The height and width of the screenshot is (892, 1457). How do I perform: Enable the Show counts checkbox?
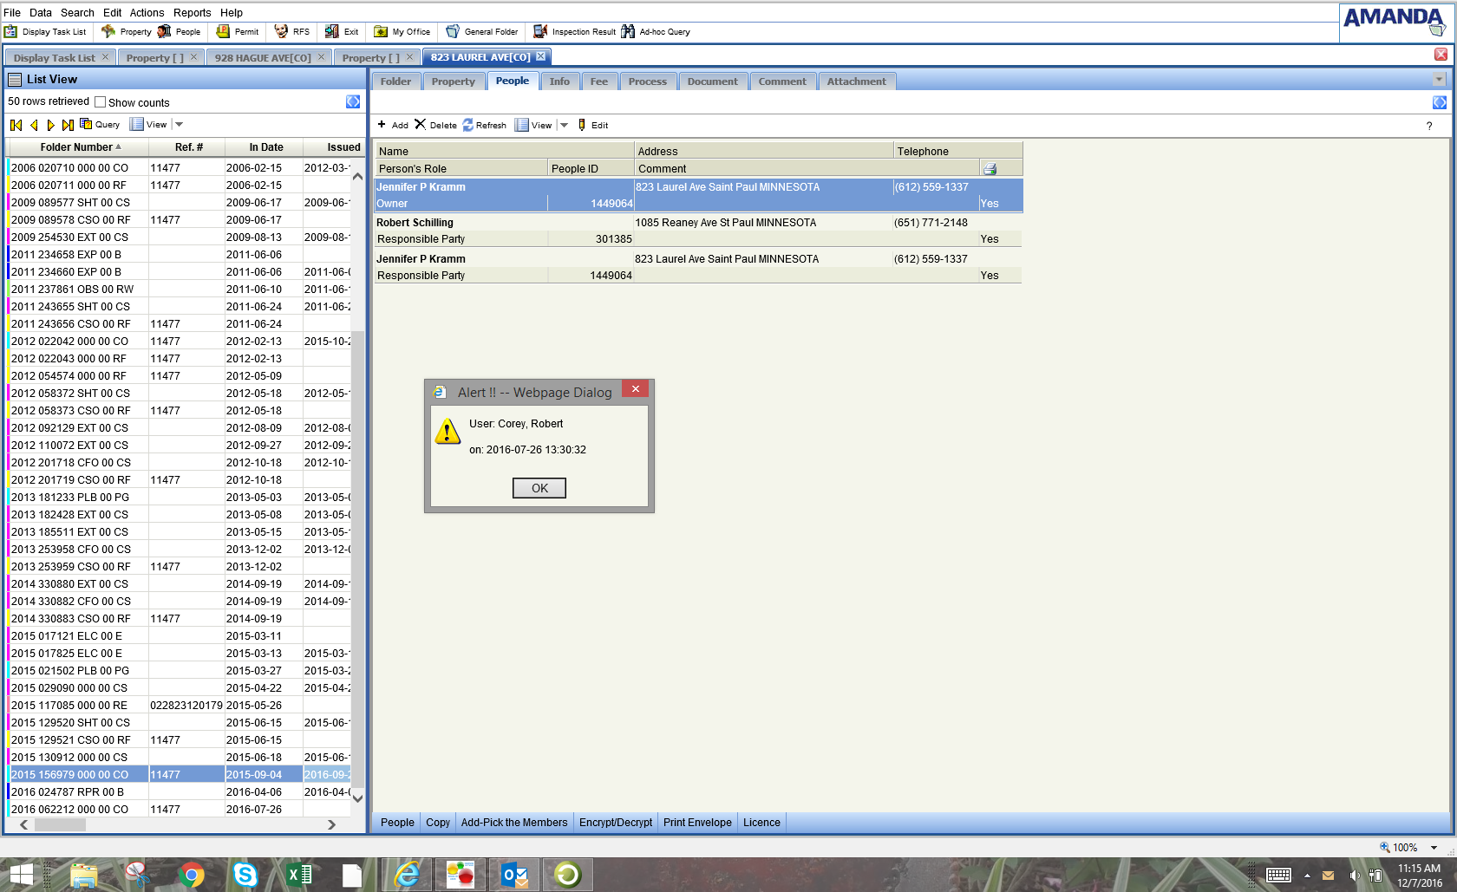(101, 102)
